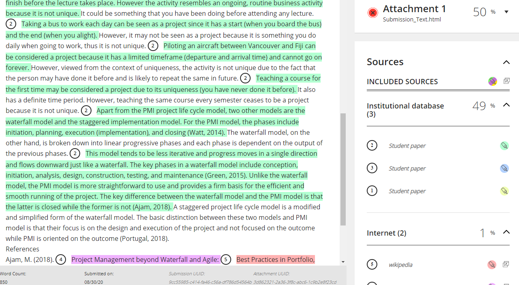Click the 50 % overall match score
The image size is (519, 285).
coord(484,12)
